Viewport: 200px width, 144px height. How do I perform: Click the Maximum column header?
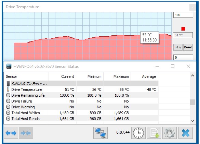coord(117,76)
